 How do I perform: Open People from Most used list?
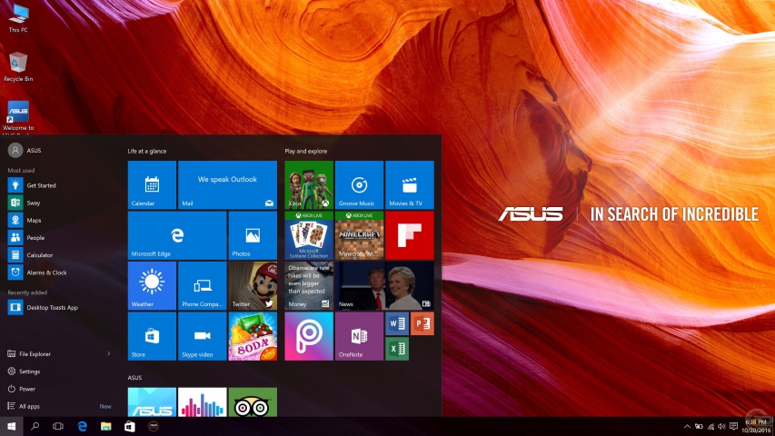(59, 238)
